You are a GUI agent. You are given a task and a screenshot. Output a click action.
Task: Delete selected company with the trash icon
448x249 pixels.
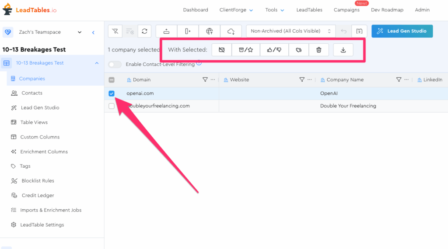pyautogui.click(x=319, y=50)
